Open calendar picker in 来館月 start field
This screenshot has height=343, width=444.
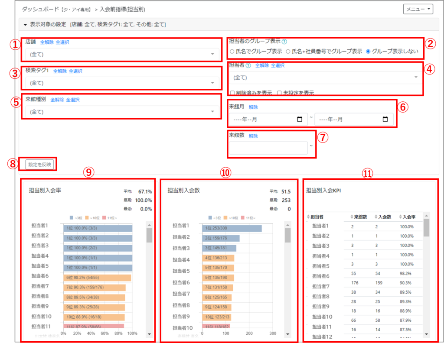pyautogui.click(x=299, y=120)
